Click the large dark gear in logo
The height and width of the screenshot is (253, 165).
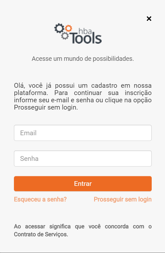59,28
